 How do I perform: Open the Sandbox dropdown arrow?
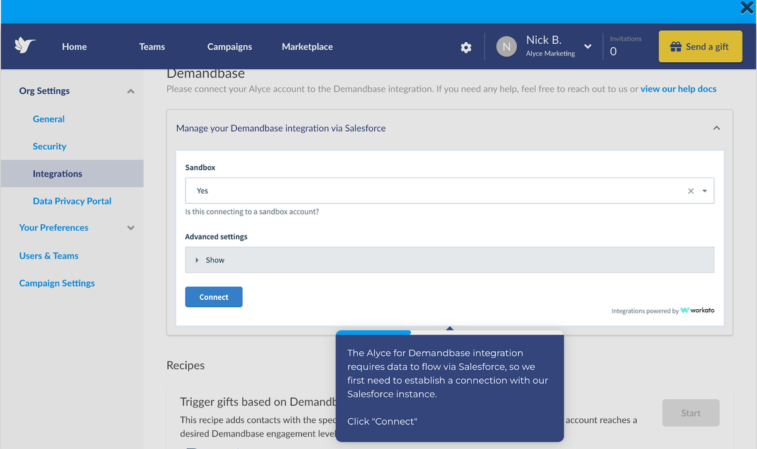705,191
